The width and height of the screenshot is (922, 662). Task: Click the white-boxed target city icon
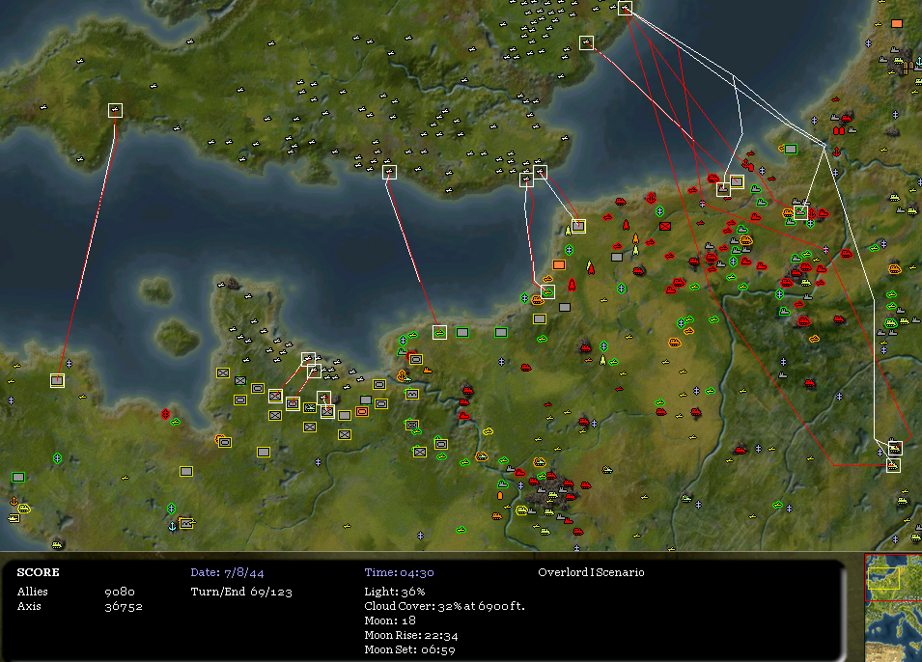point(578,226)
